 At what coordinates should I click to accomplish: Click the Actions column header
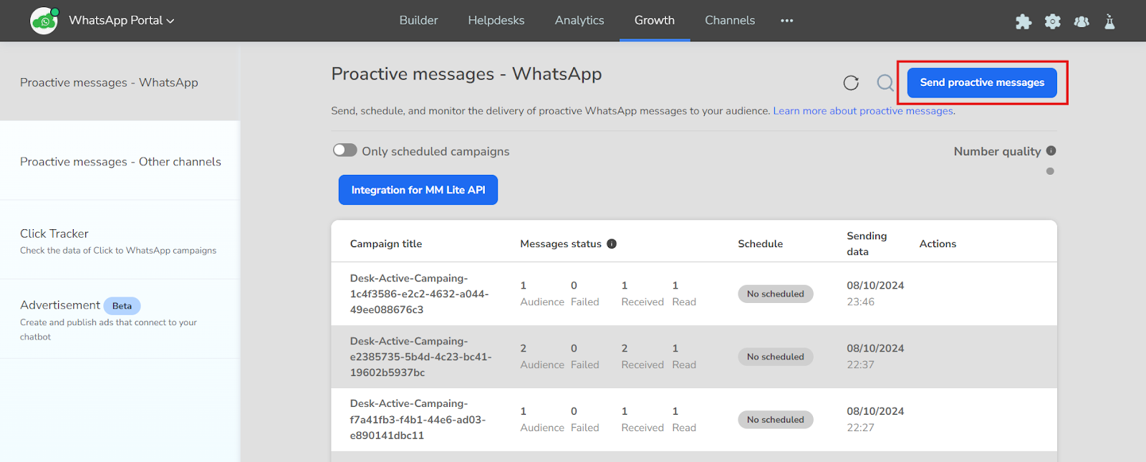938,244
